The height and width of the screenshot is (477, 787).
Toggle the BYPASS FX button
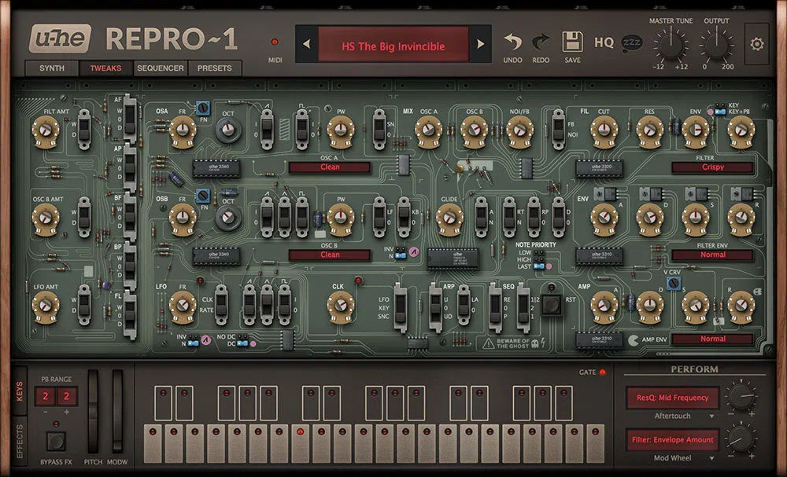point(55,441)
